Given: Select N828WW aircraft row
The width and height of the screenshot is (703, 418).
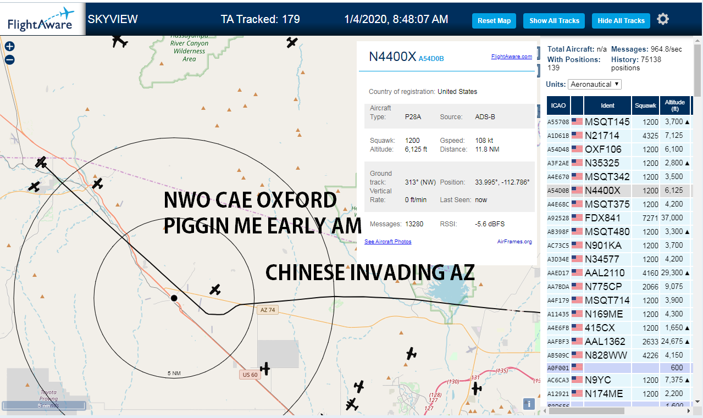Looking at the screenshot, I should click(x=619, y=355).
